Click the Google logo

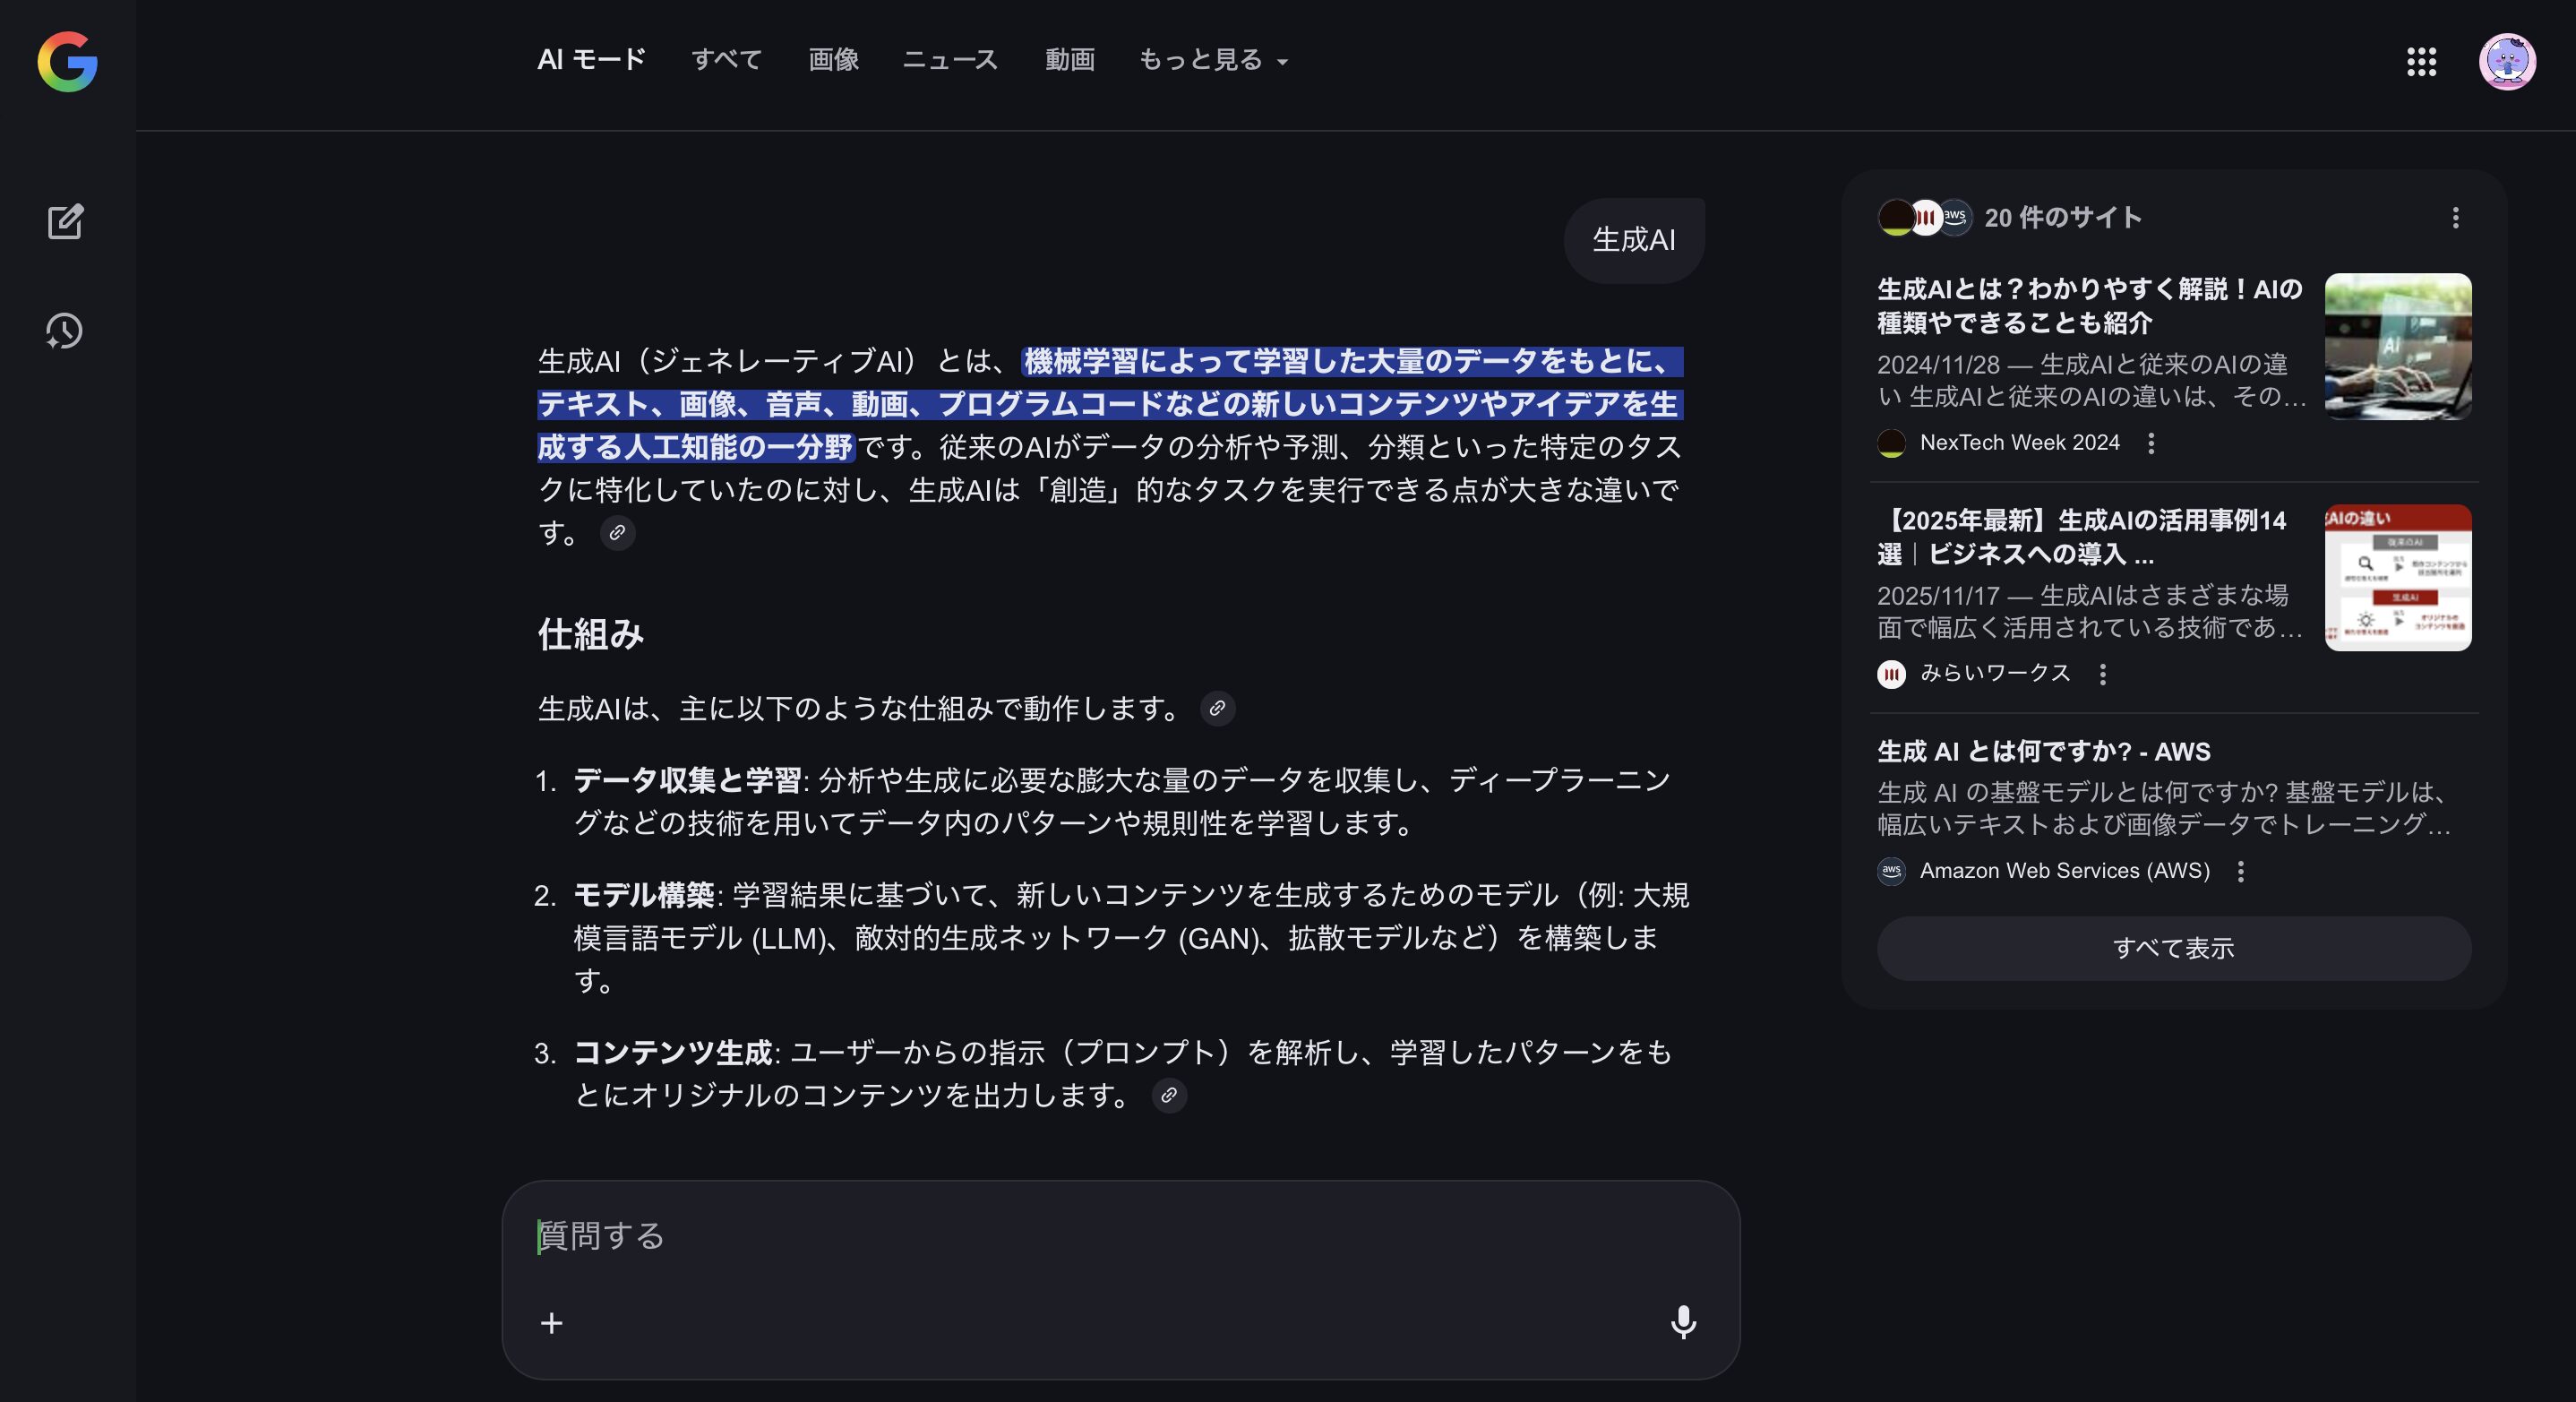point(67,61)
